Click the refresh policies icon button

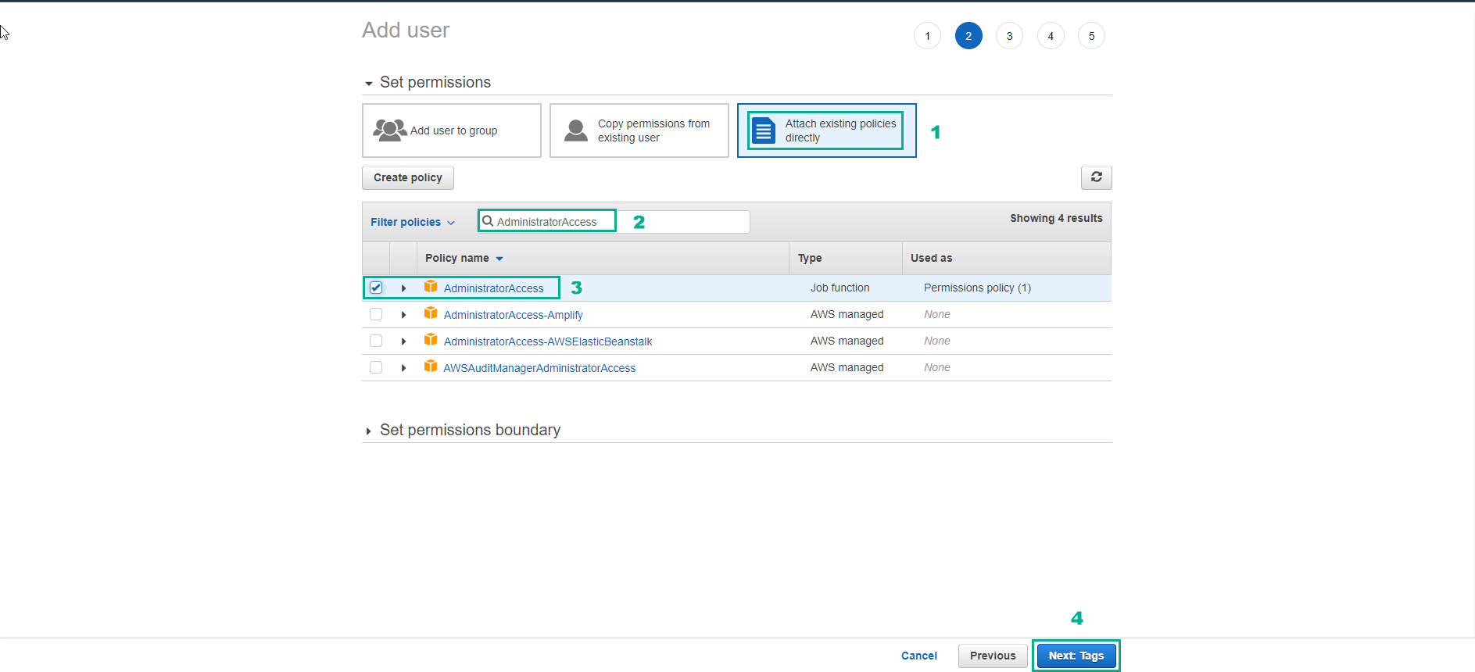click(1096, 177)
